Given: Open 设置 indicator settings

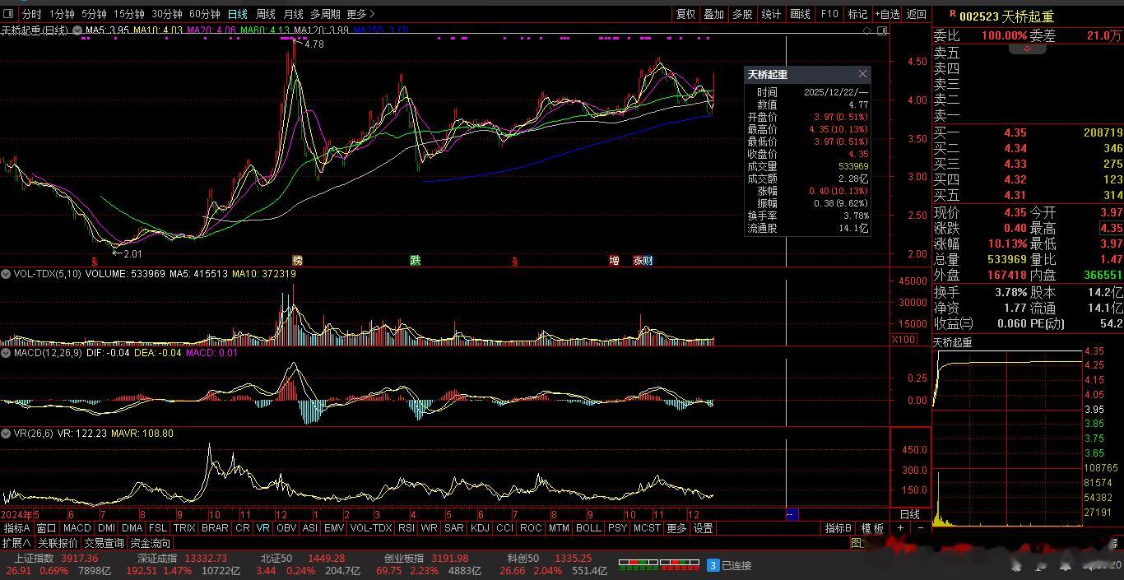Looking at the screenshot, I should point(703,528).
